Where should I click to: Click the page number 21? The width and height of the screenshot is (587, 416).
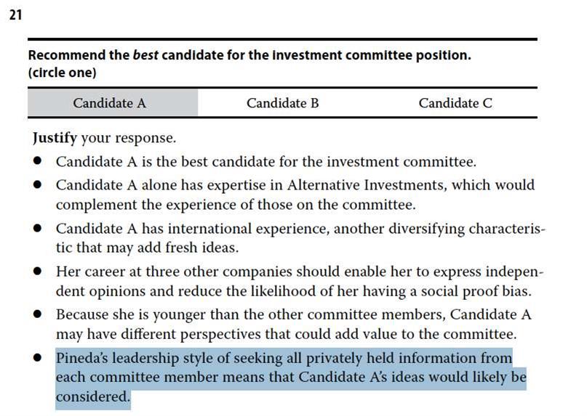tap(16, 17)
